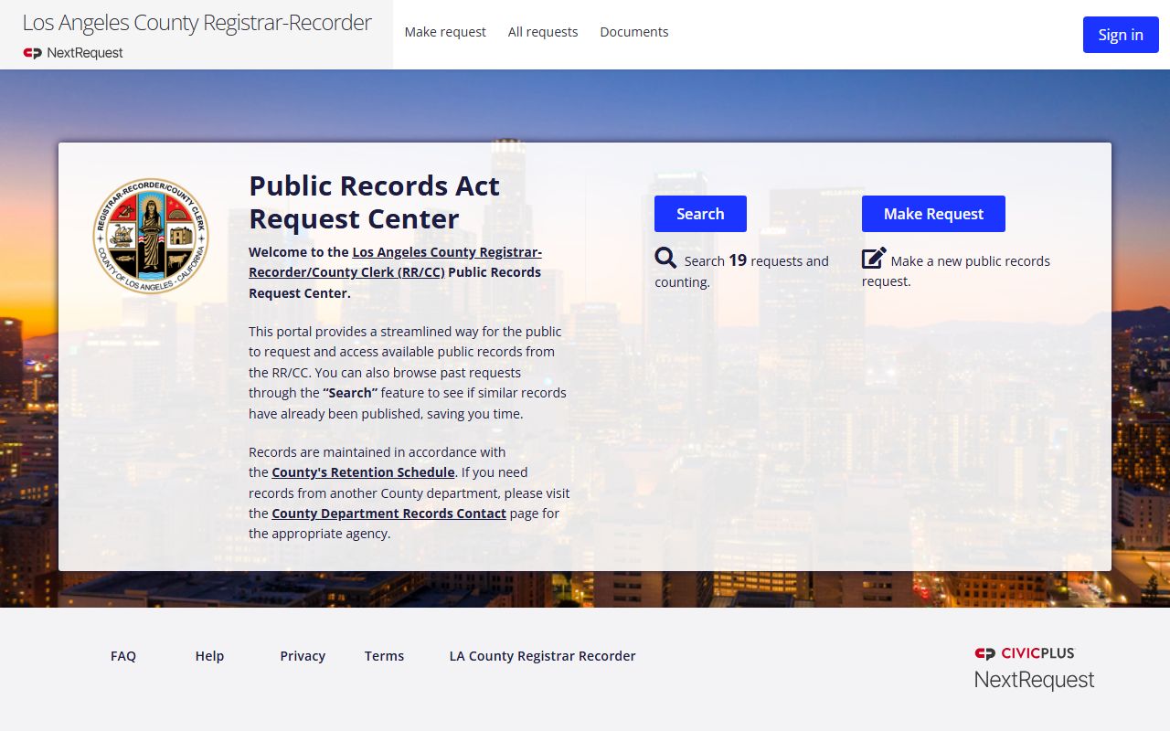1170x731 pixels.
Task: Click the Sign in button
Action: pyautogui.click(x=1121, y=35)
